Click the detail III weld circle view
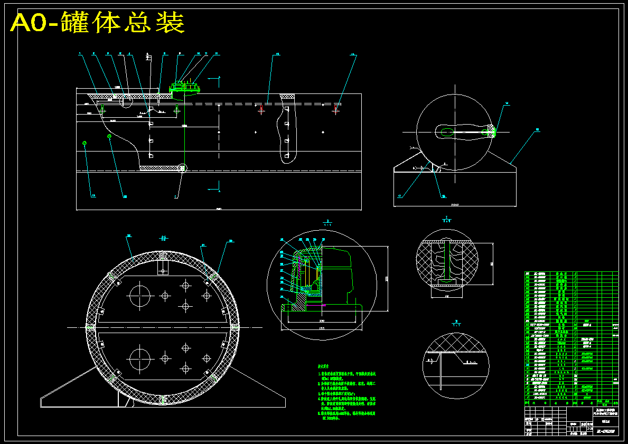The width and height of the screenshot is (628, 444). point(456,366)
